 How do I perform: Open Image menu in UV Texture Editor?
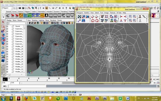106,13
